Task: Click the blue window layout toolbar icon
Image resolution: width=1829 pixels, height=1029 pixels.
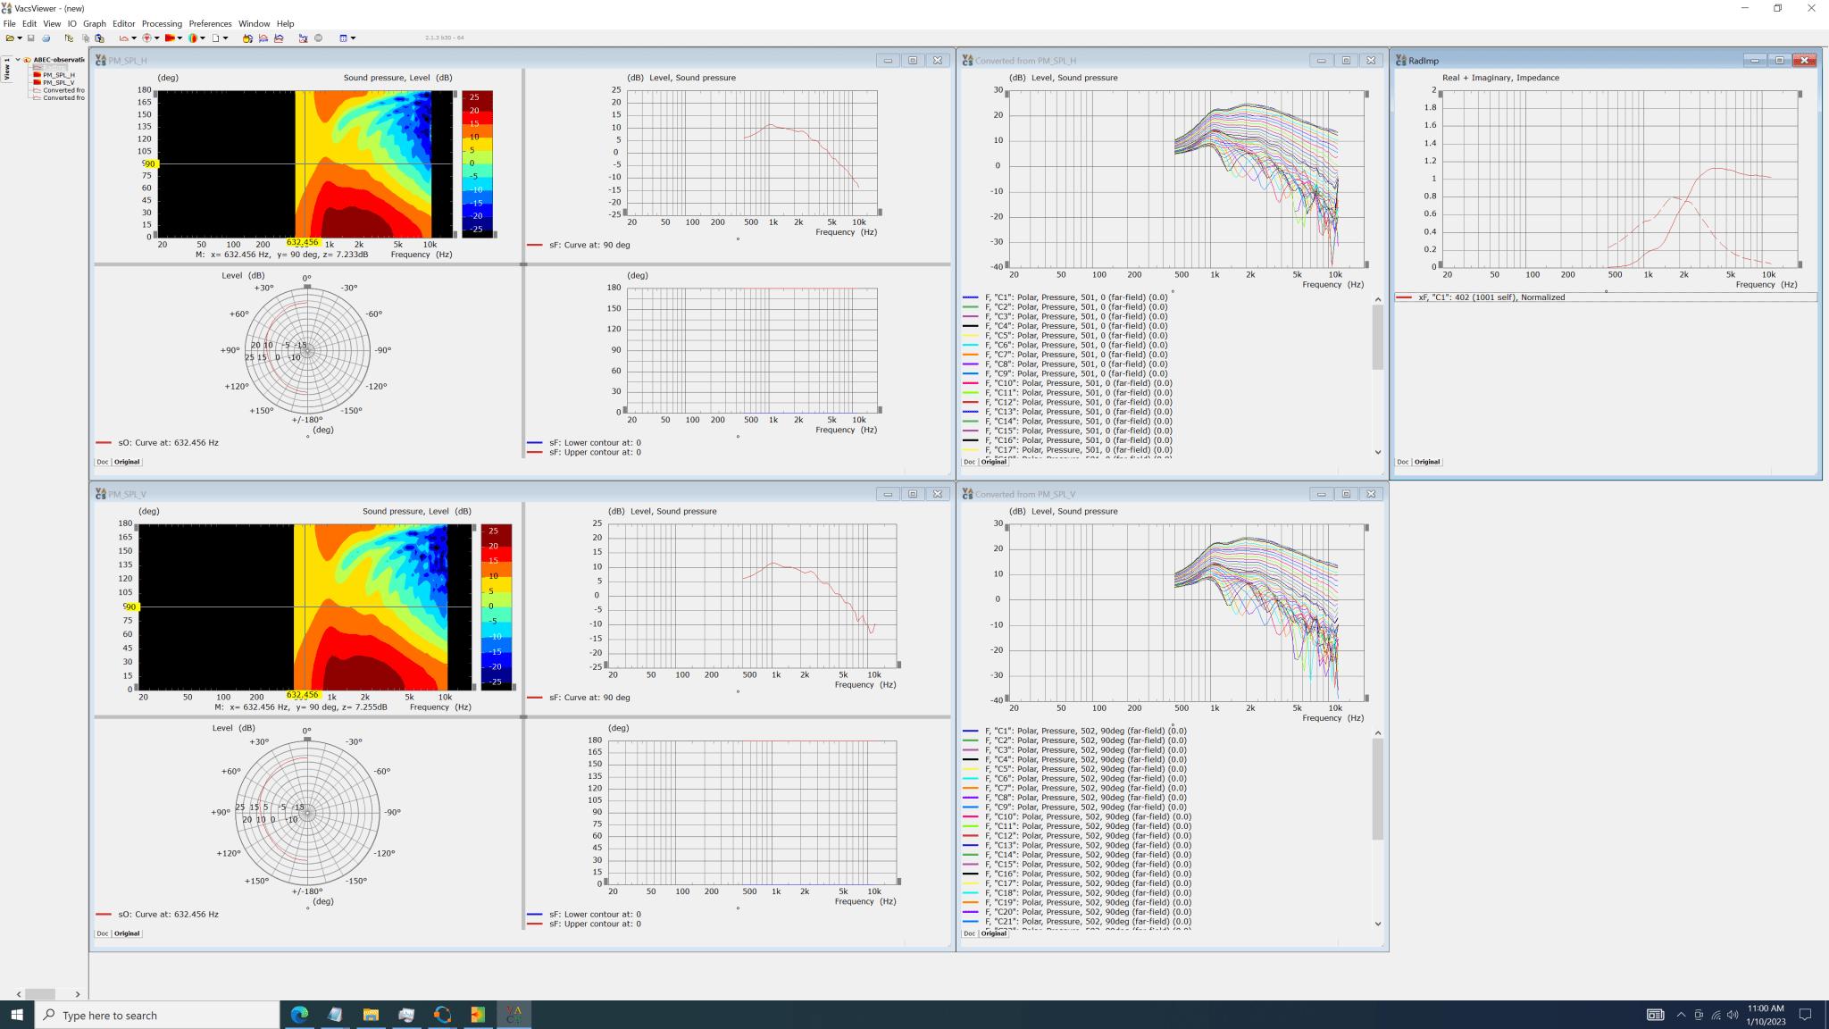Action: pyautogui.click(x=343, y=38)
